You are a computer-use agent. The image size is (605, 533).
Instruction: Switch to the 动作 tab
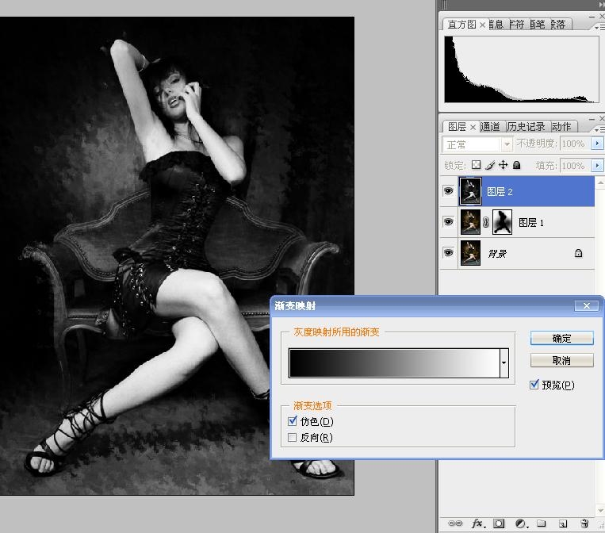coord(561,127)
